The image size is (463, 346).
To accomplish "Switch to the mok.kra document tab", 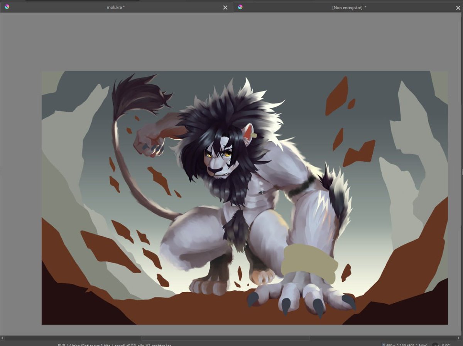I will (x=116, y=7).
